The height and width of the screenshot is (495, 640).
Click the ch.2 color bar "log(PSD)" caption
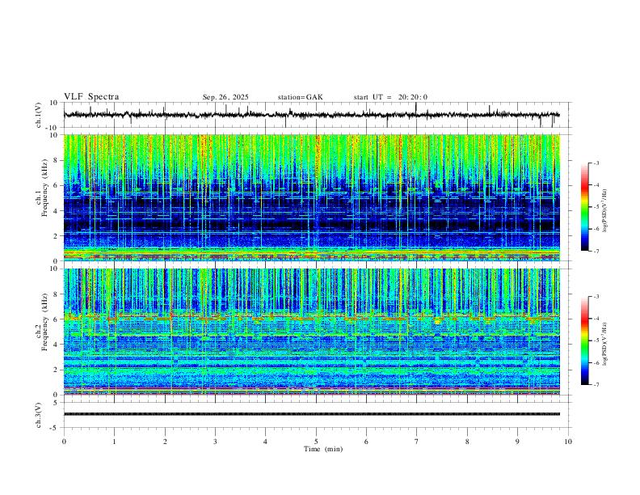click(x=605, y=345)
